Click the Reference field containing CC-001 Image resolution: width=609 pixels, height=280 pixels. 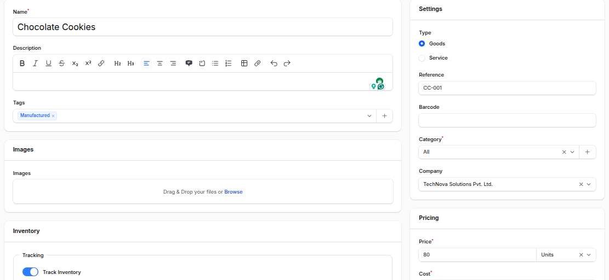[x=507, y=88]
